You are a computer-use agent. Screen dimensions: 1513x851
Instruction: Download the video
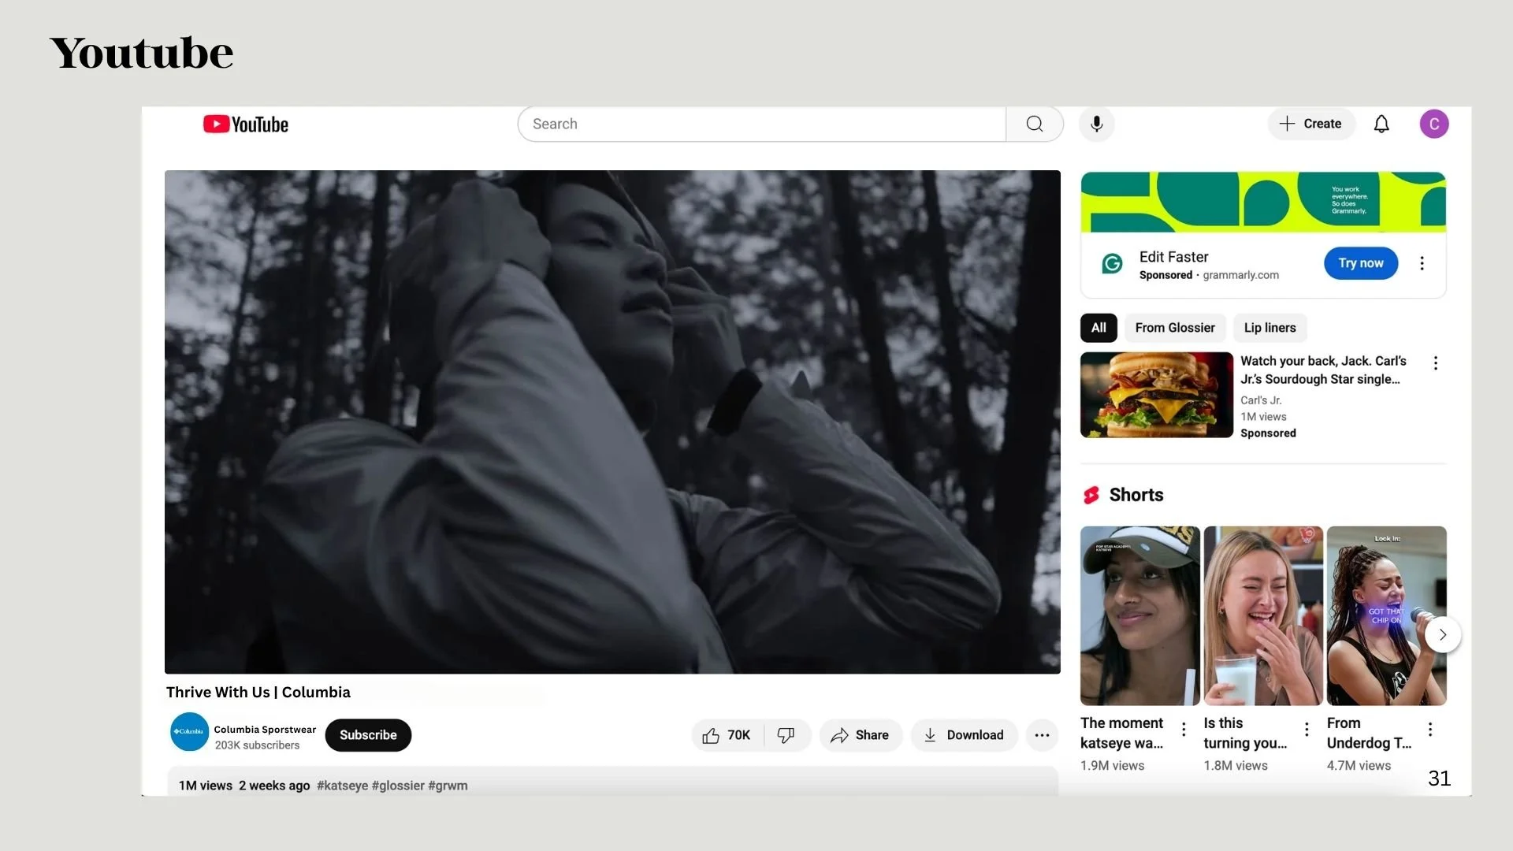coord(964,735)
